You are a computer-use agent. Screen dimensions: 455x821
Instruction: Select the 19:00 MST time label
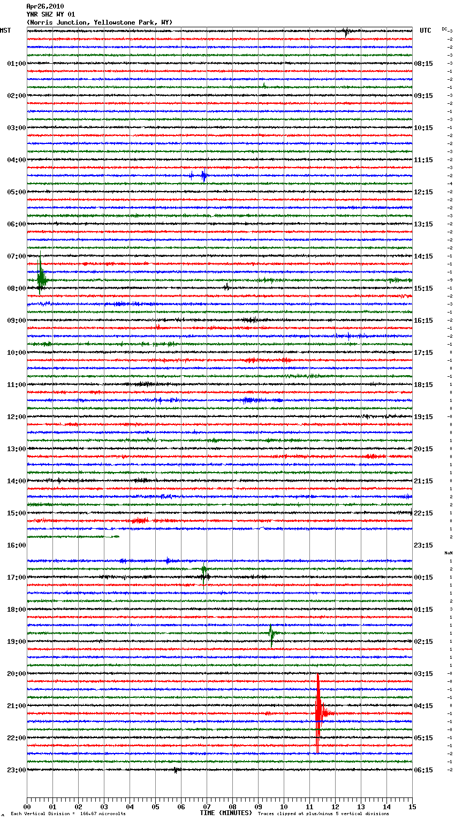tap(16, 642)
